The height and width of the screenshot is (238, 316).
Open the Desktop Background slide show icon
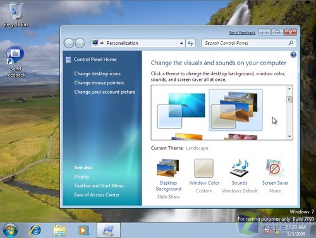pyautogui.click(x=168, y=168)
